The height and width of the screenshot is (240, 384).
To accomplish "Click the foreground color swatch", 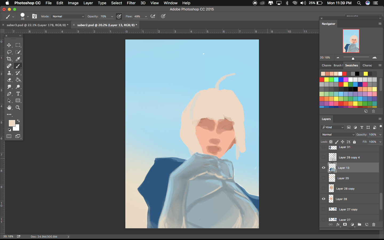I will point(11,123).
